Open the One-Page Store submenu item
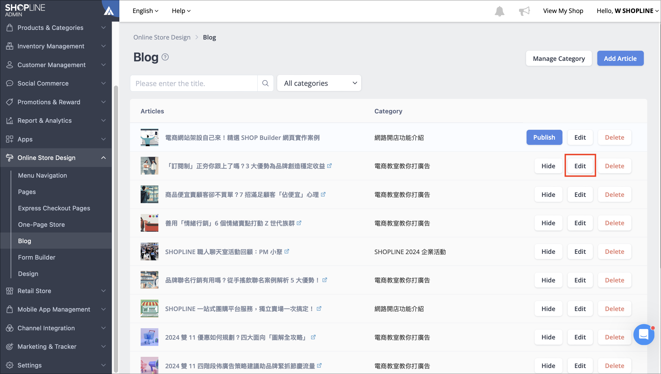The width and height of the screenshot is (661, 374). click(41, 224)
